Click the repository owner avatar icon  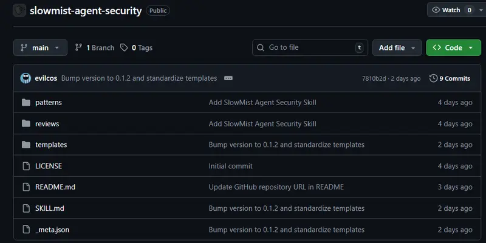[x=19, y=11]
